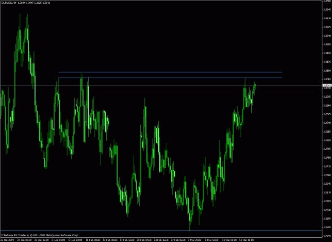Click the 1.2995 price scale label
Image resolution: width=332 pixels, height=242 pixels.
click(x=327, y=97)
